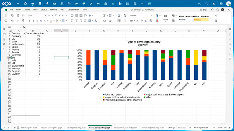The image size is (234, 131).
Task: Click the undo arrow icon
Action: click(12, 21)
